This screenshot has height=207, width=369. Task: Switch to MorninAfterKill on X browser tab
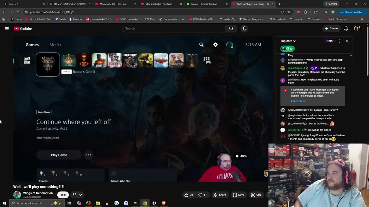click(x=70, y=4)
